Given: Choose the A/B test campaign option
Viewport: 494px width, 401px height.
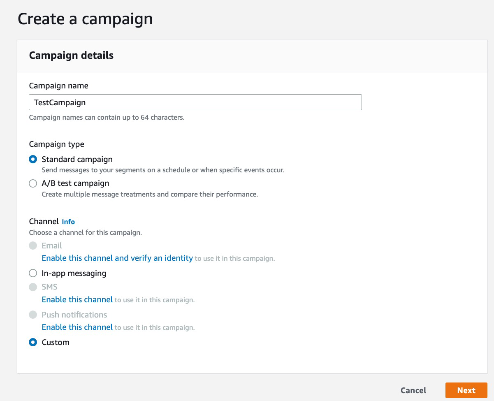Looking at the screenshot, I should [33, 183].
